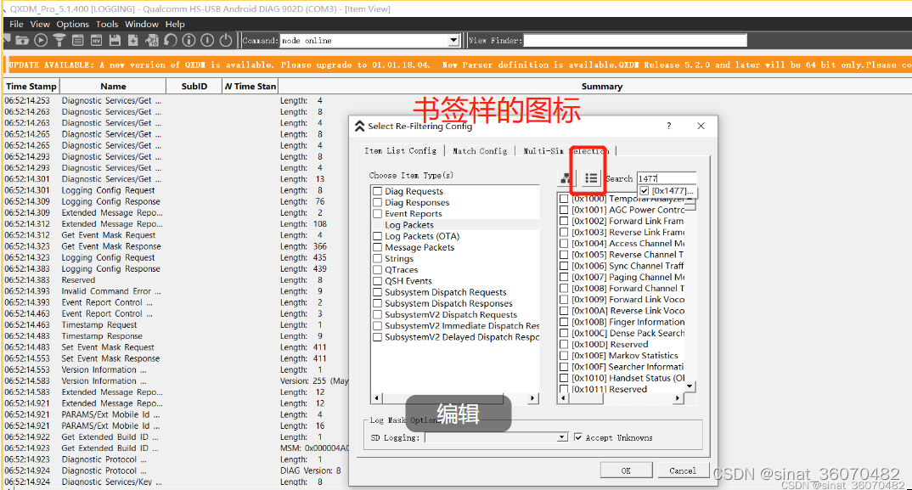This screenshot has width=912, height=490.
Task: Click the circled exclamation toolbar icon
Action: [x=208, y=40]
